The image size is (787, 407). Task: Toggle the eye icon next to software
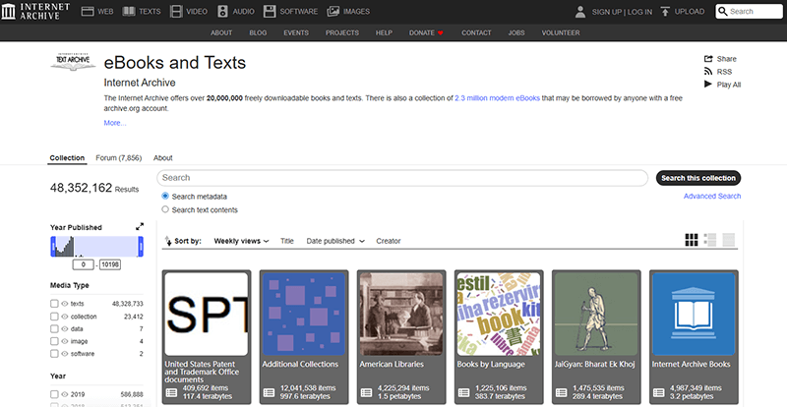pyautogui.click(x=64, y=354)
